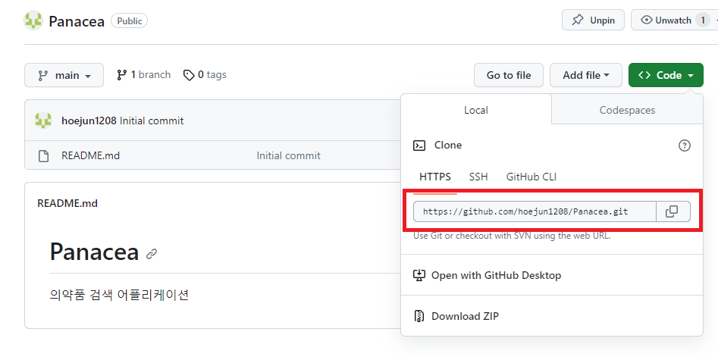Click the Go to file button
The height and width of the screenshot is (360, 718).
509,75
